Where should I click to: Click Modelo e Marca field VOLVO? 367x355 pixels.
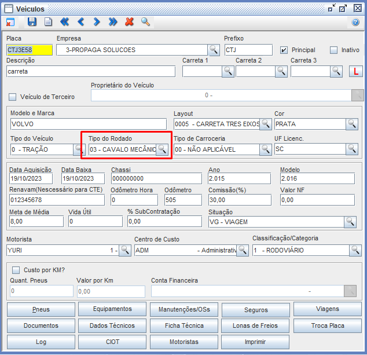89,124
